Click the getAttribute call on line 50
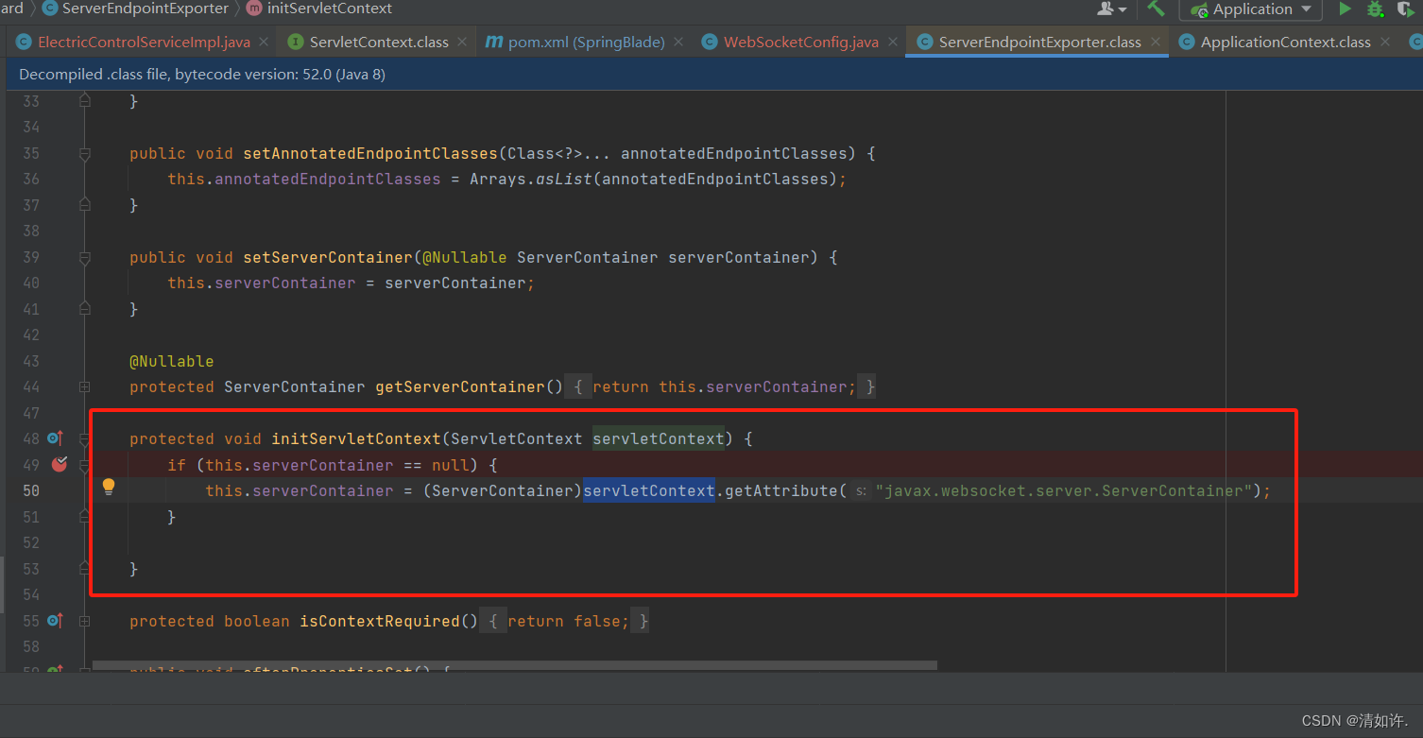 pos(781,490)
